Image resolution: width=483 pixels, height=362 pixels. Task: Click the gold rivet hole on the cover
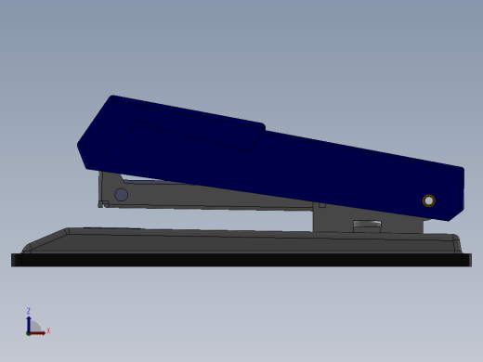tap(429, 200)
